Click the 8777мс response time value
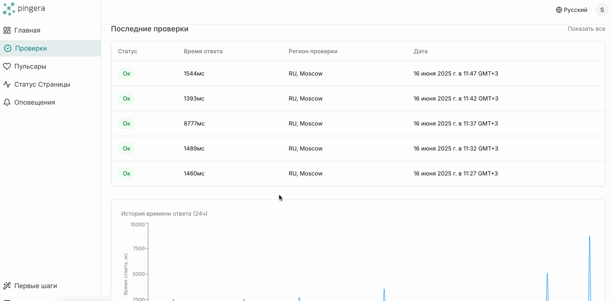The width and height of the screenshot is (612, 301). pyautogui.click(x=194, y=124)
